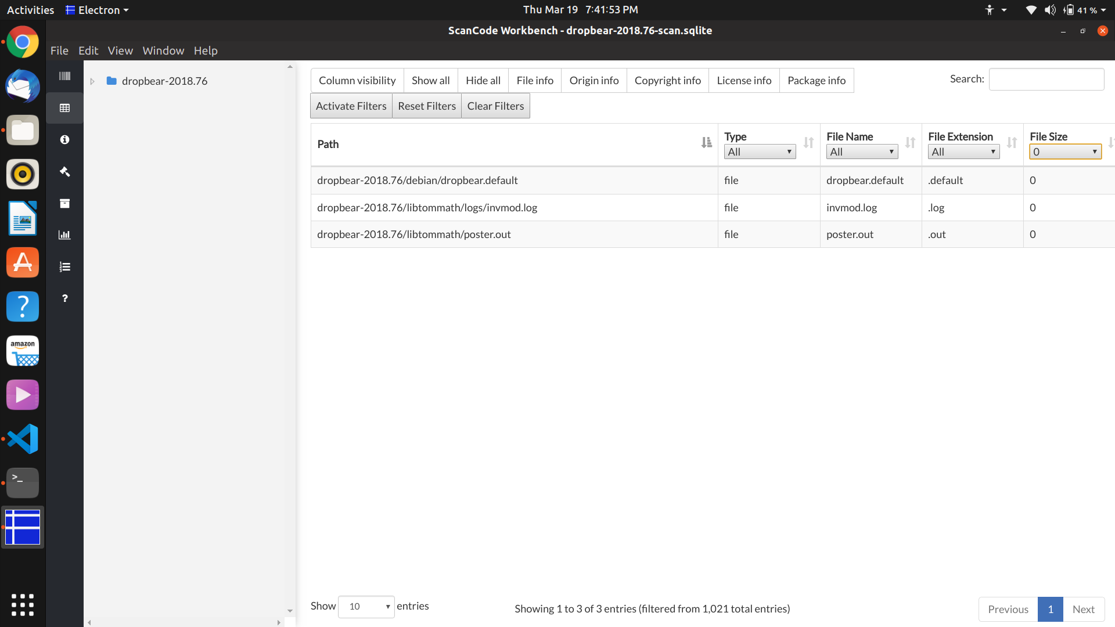
Task: Launch Google Chrome from the dock
Action: (x=23, y=42)
